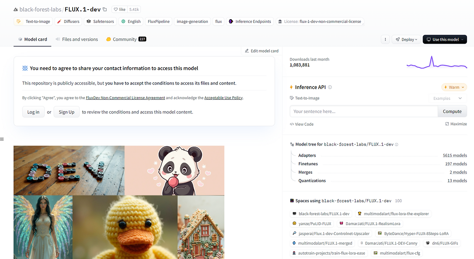474x259 pixels.
Task: Open the multimodalart/flux-lora-the-explorer space
Action: (393, 214)
